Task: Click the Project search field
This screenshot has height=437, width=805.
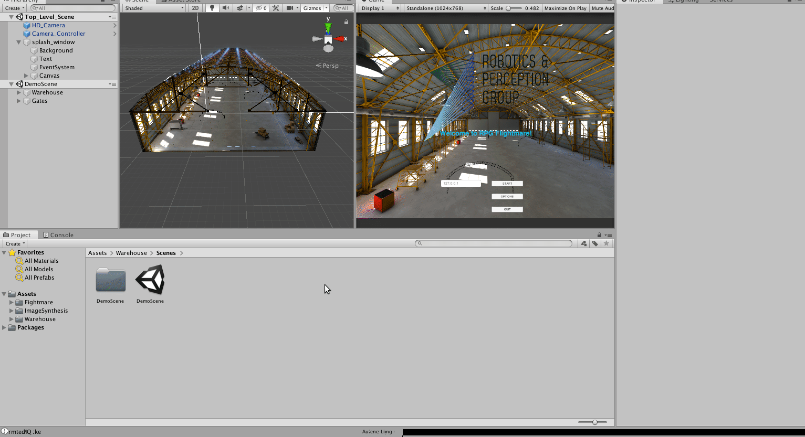Action: click(494, 243)
